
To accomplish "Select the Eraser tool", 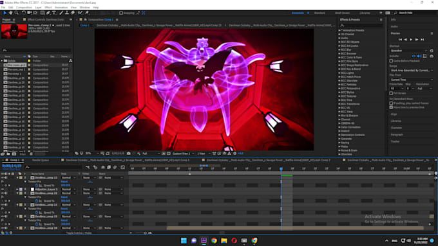I will pos(73,13).
